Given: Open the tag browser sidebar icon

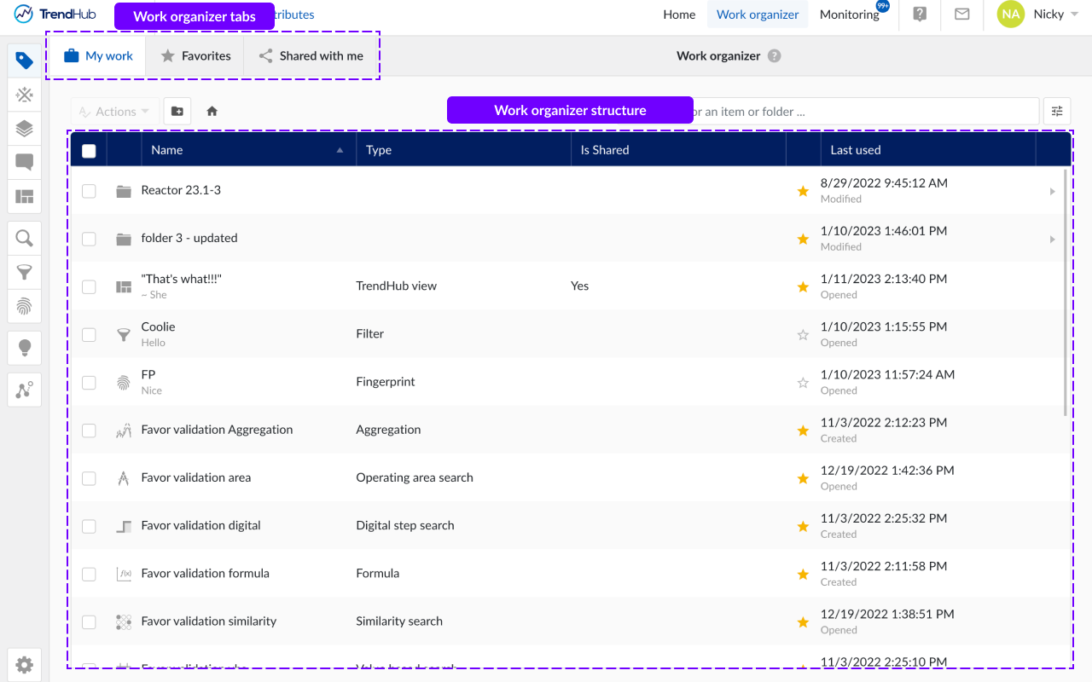Looking at the screenshot, I should point(25,61).
